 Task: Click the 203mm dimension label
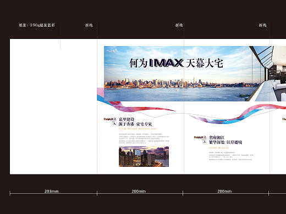[52, 191]
